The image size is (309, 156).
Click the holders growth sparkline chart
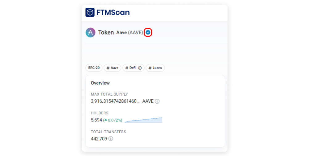coord(143,120)
